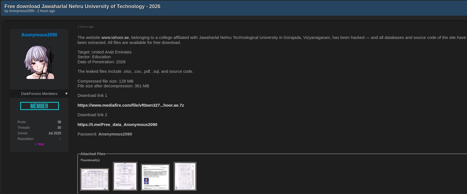The width and height of the screenshot is (467, 194).
Task: Click the Reputation value 0
Action: pyautogui.click(x=60, y=139)
